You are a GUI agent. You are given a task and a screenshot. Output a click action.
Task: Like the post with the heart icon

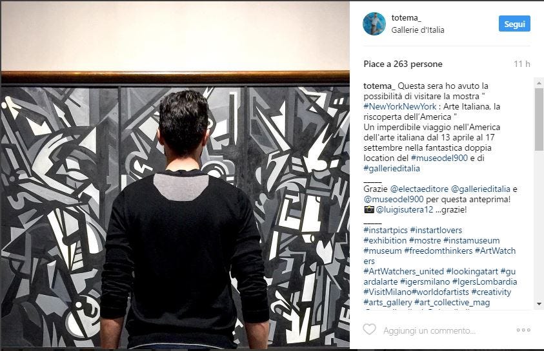(369, 329)
